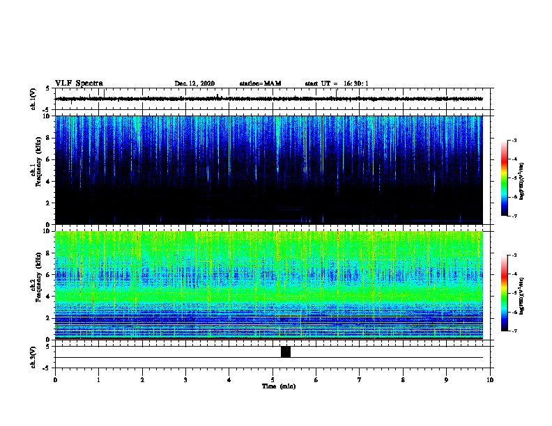Click time axis tick label "5"
The width and height of the screenshot is (552, 426).
point(273,380)
